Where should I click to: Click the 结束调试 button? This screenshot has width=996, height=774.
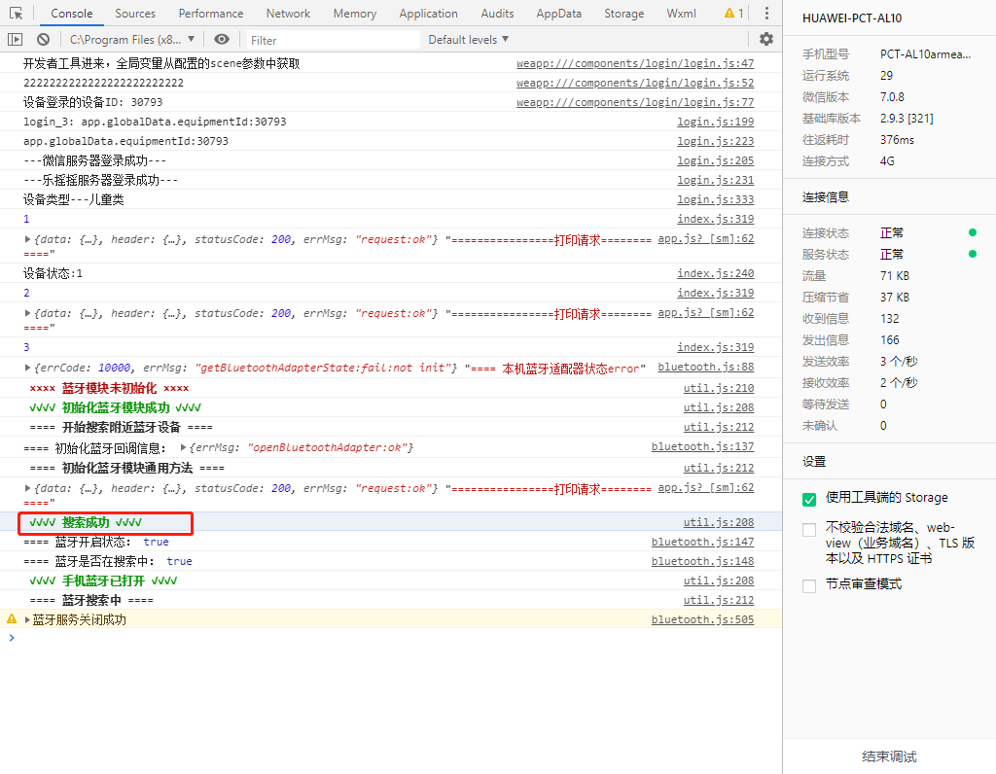point(889,756)
